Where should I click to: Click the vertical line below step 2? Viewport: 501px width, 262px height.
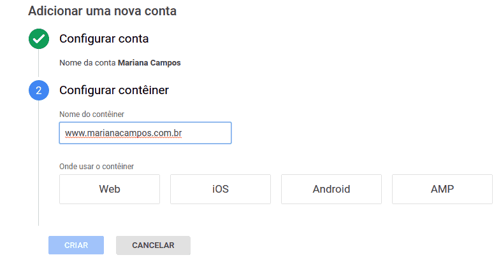(x=38, y=165)
